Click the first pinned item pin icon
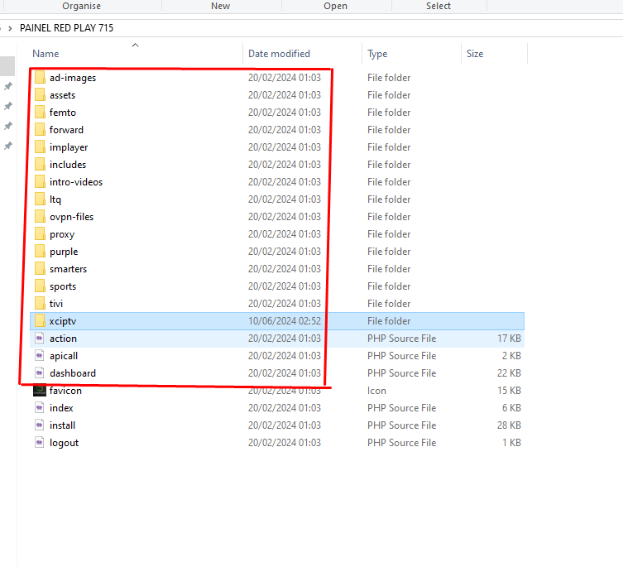 (x=8, y=87)
